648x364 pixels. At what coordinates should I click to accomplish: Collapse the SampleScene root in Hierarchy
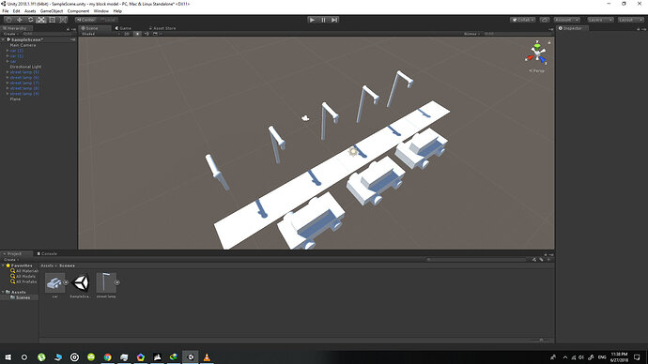click(x=4, y=39)
